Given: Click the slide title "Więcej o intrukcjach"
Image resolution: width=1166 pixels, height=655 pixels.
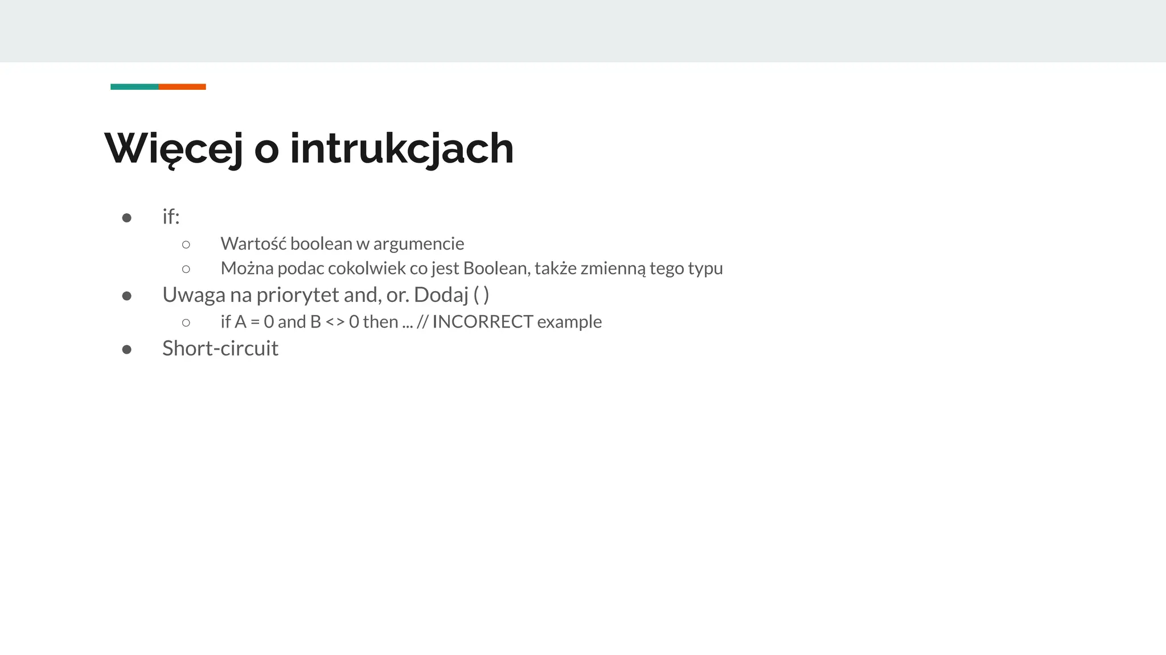Looking at the screenshot, I should [309, 148].
